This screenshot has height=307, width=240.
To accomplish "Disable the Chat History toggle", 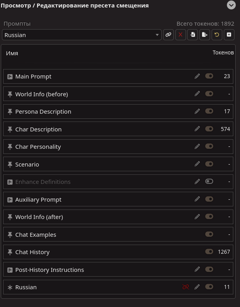I will (209, 252).
